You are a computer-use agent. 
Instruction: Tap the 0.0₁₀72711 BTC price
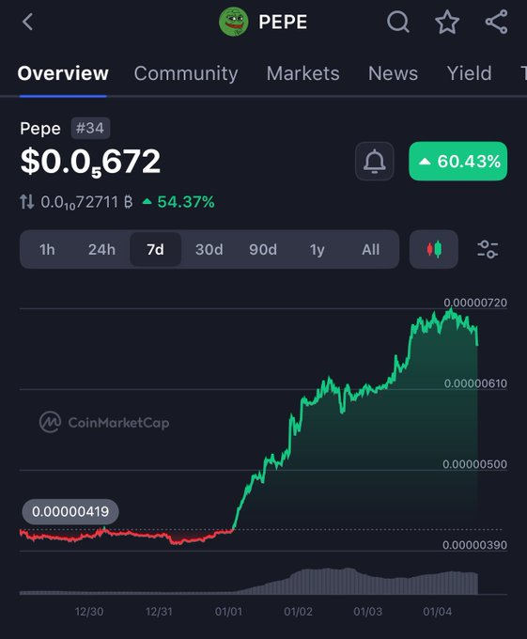point(86,202)
